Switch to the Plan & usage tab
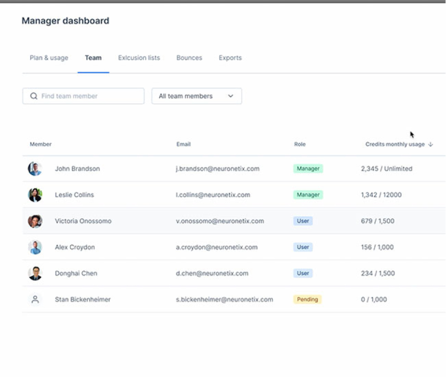The height and width of the screenshot is (377, 446). pos(49,58)
